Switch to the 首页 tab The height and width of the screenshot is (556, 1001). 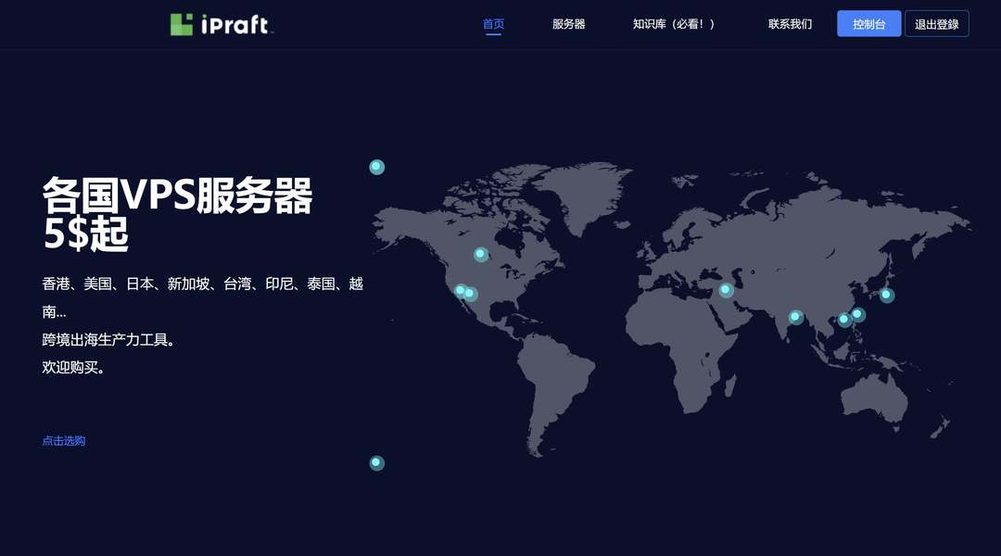pyautogui.click(x=493, y=23)
